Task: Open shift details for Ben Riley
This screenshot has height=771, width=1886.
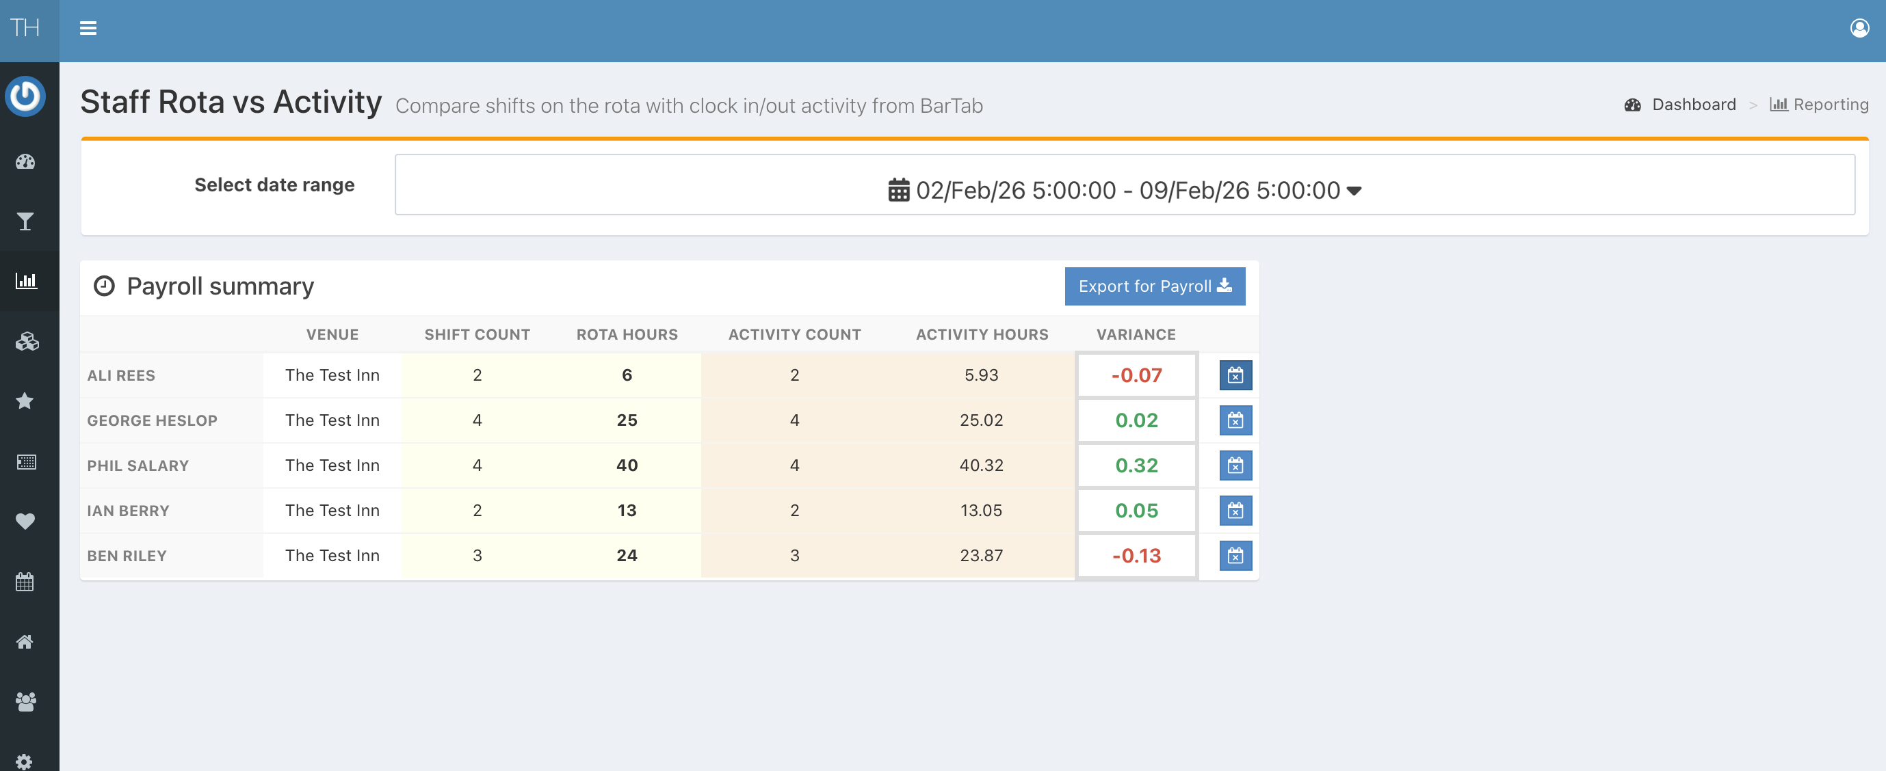Action: tap(1234, 556)
